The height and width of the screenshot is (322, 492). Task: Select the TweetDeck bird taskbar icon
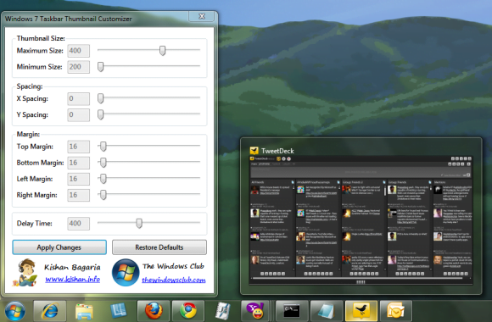point(361,310)
